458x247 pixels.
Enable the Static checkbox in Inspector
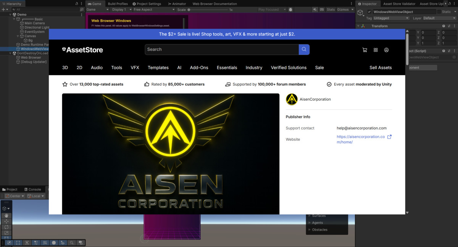[x=439, y=12]
